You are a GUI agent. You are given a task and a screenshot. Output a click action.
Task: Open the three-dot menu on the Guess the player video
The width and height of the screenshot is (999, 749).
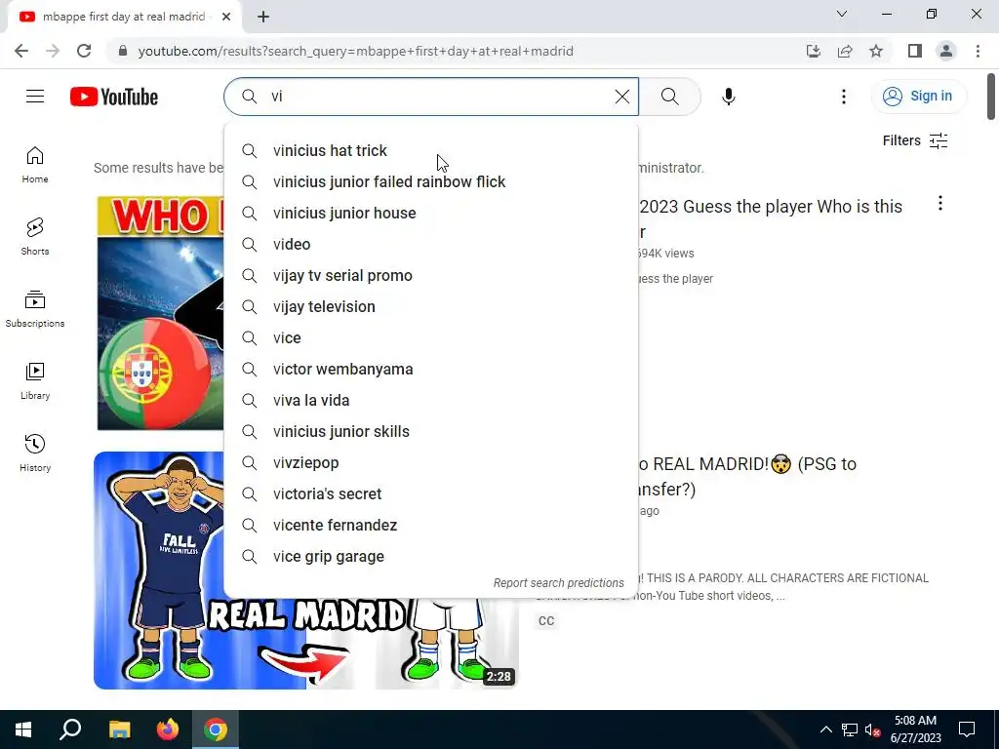pos(939,203)
